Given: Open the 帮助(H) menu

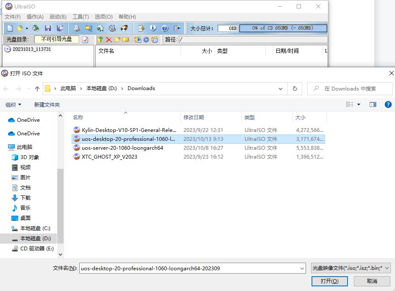Looking at the screenshot, I should 127,17.
